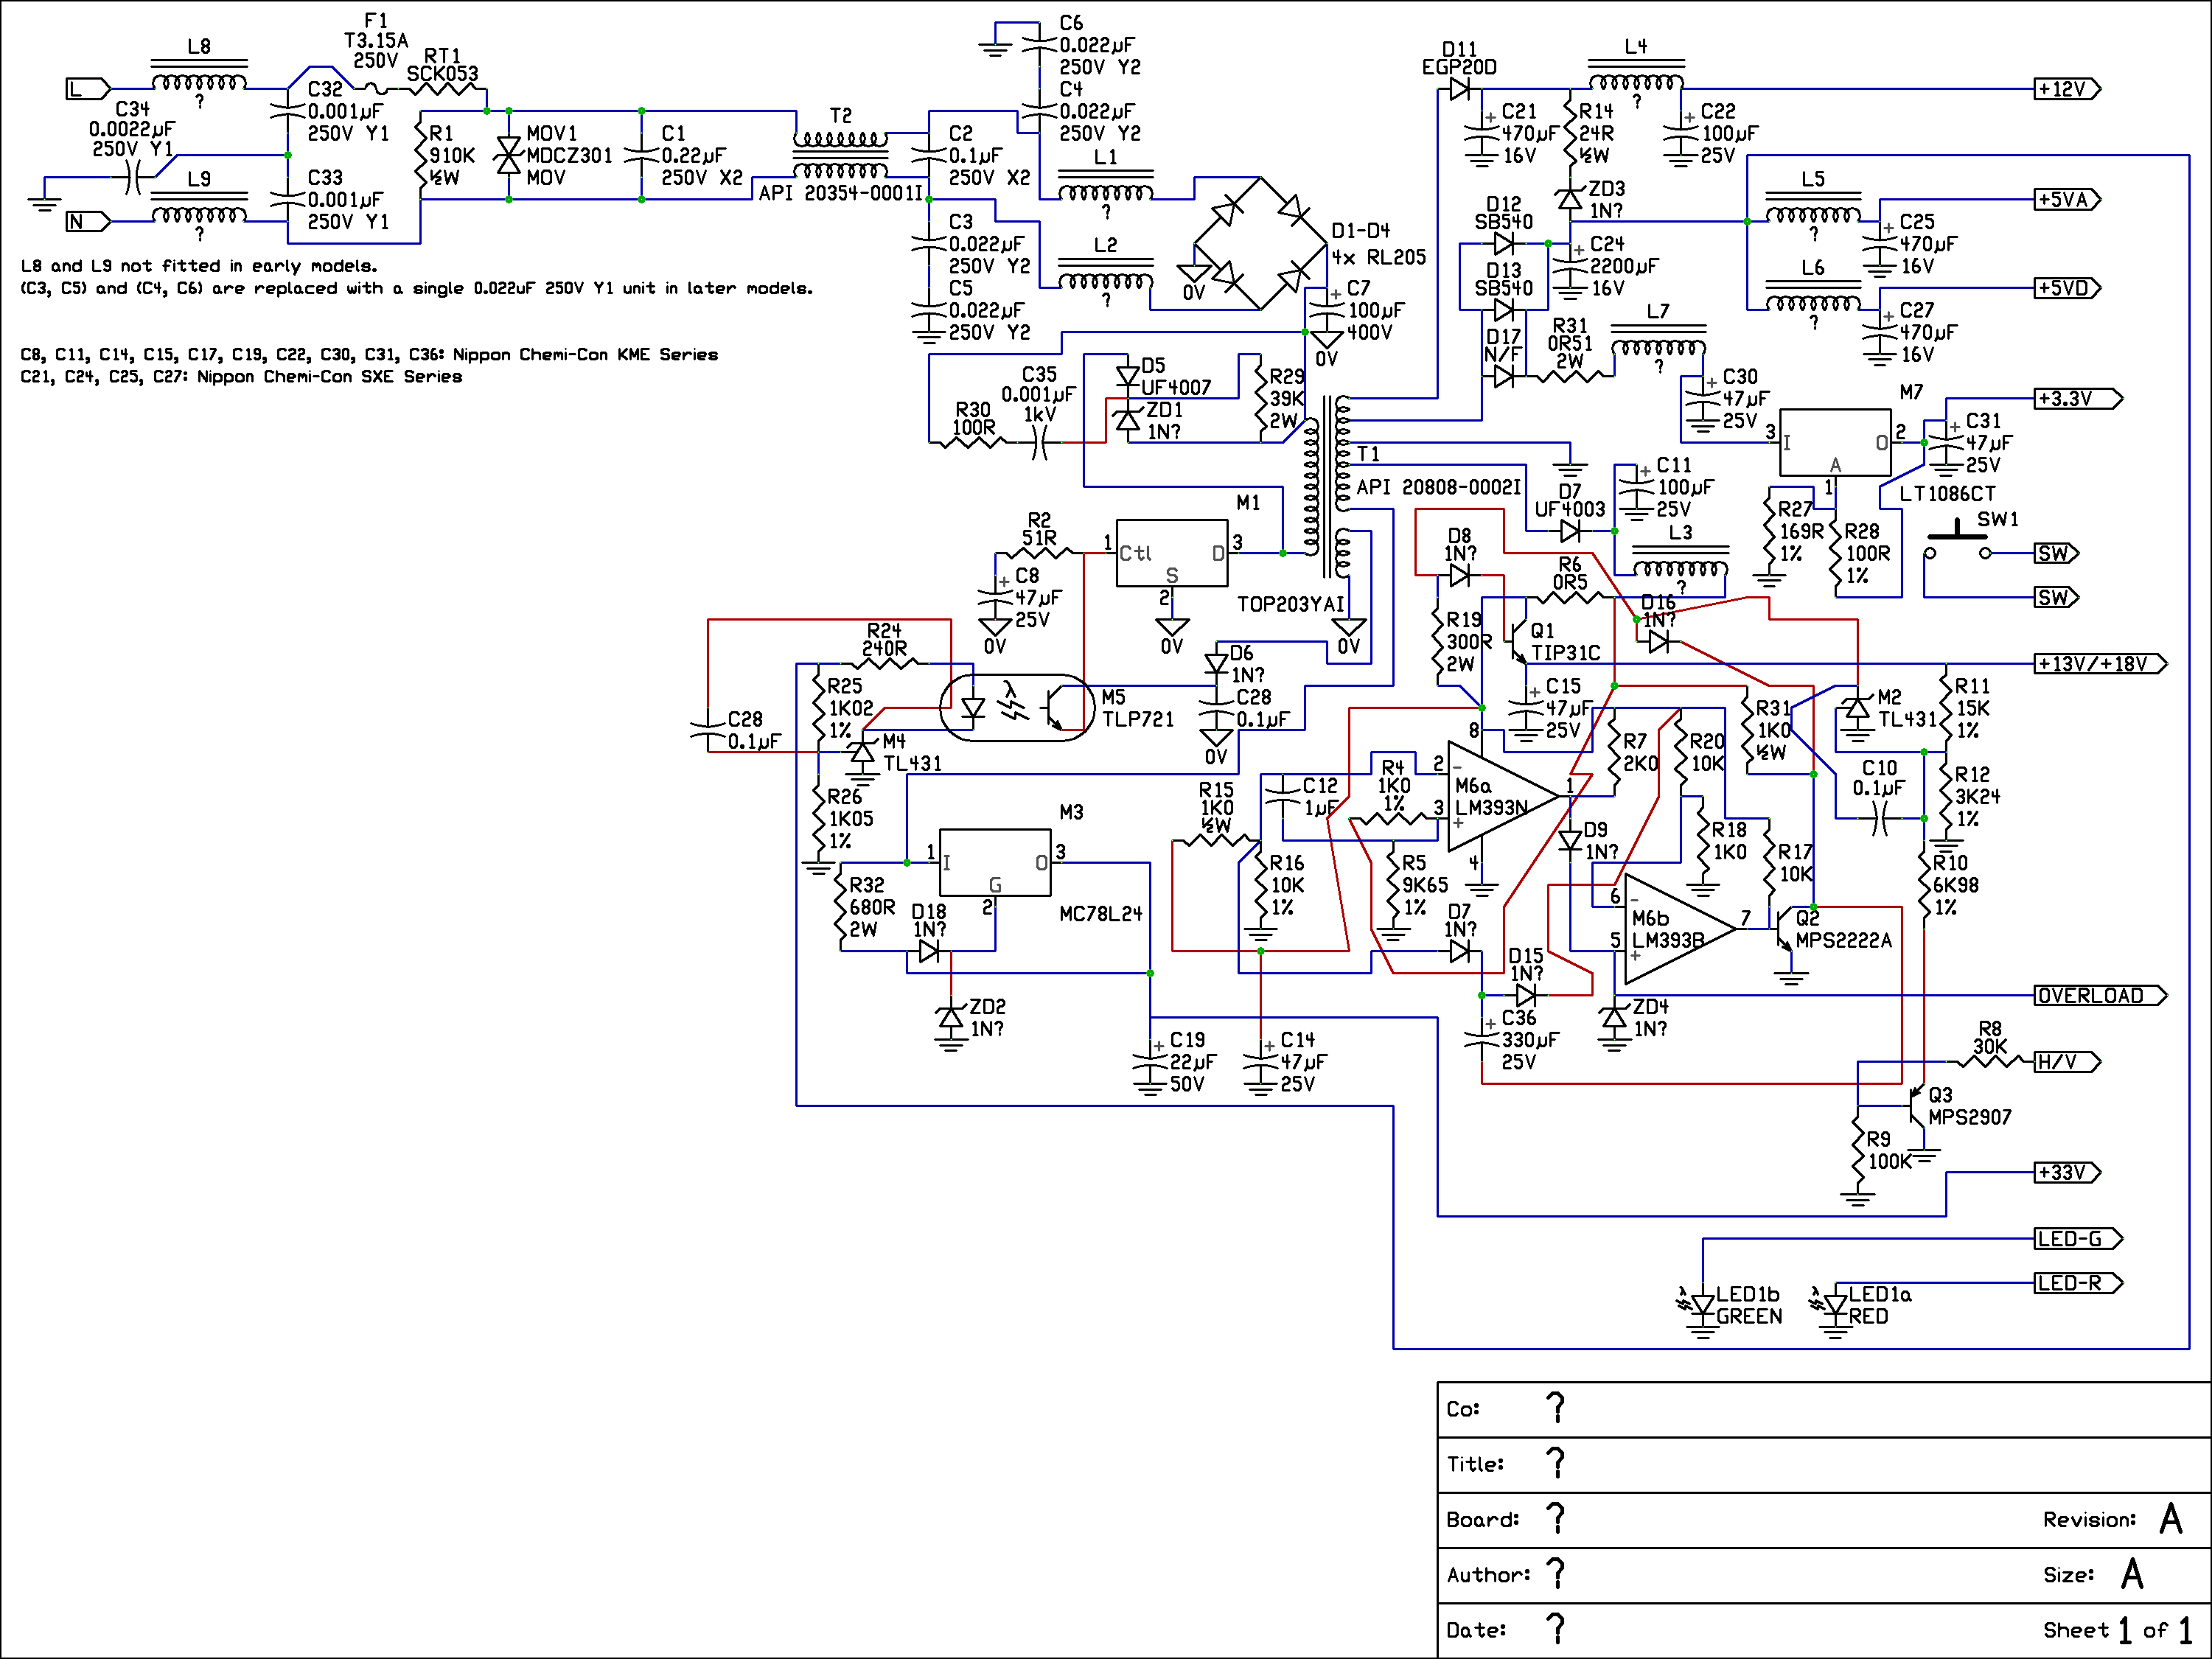
Task: Select the R32 680R 2W label
Action: pos(872,907)
